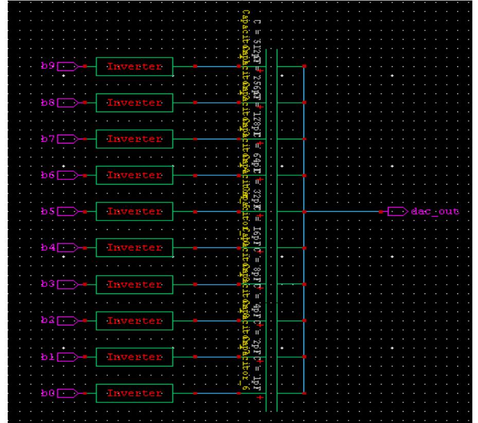
Task: Select the b0 input pin symbol
Action: click(68, 393)
